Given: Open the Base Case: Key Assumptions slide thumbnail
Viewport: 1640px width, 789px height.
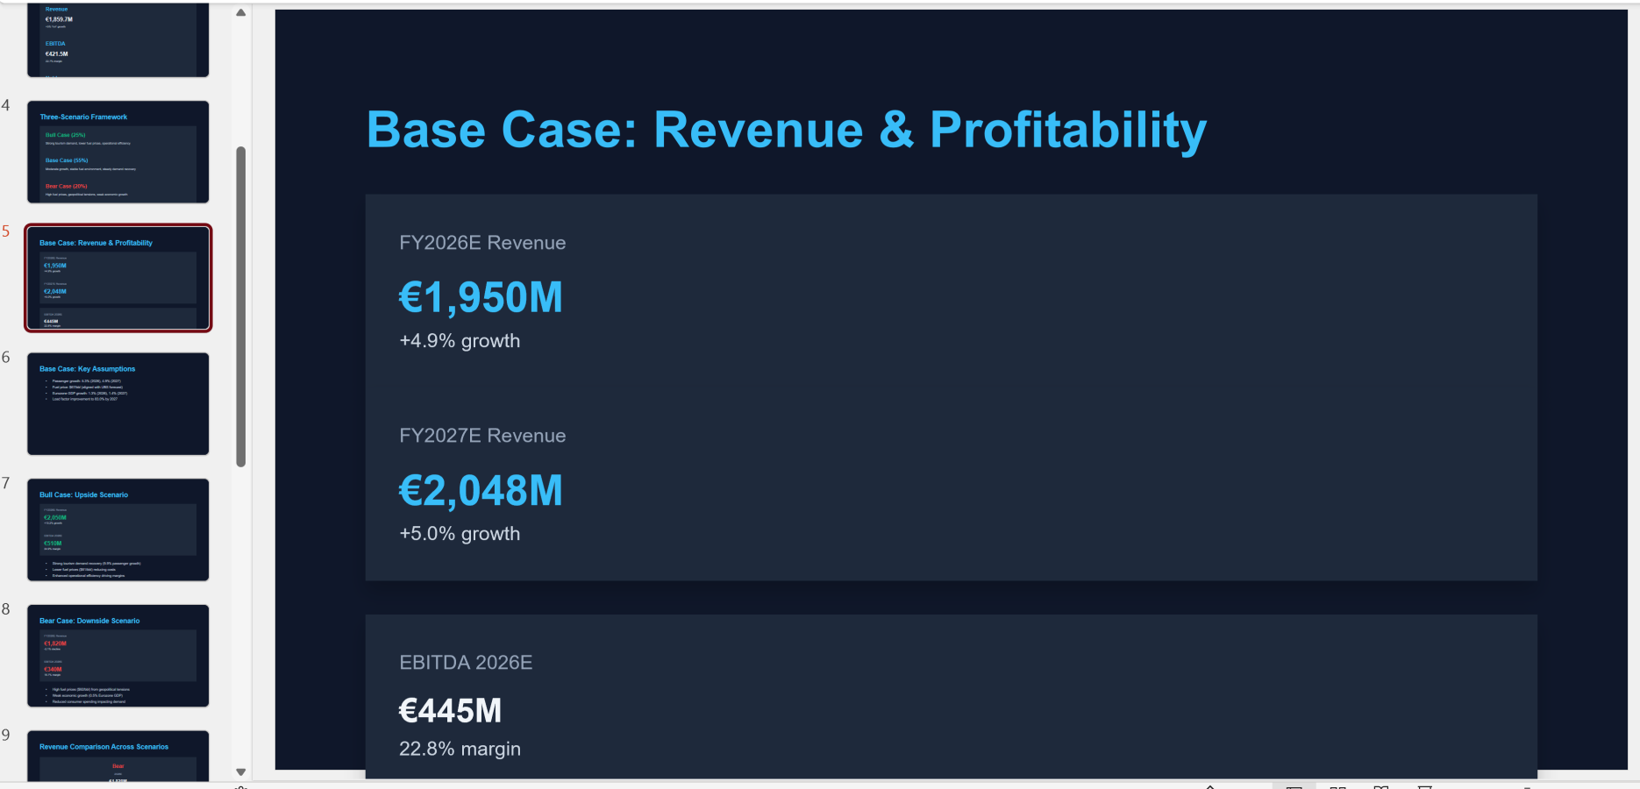Looking at the screenshot, I should coord(118,403).
